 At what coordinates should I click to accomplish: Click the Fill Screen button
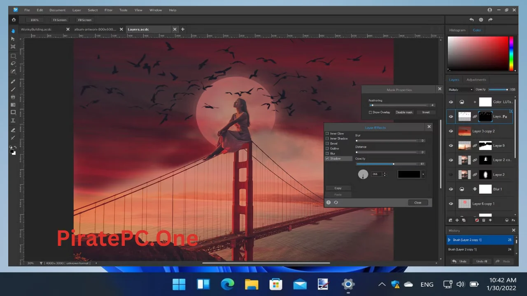click(x=85, y=20)
